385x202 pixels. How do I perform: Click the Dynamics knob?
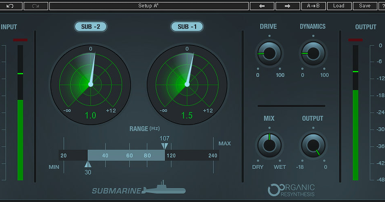[313, 54]
